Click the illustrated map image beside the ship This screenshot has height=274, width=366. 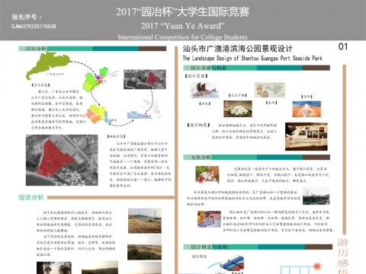coord(270,90)
